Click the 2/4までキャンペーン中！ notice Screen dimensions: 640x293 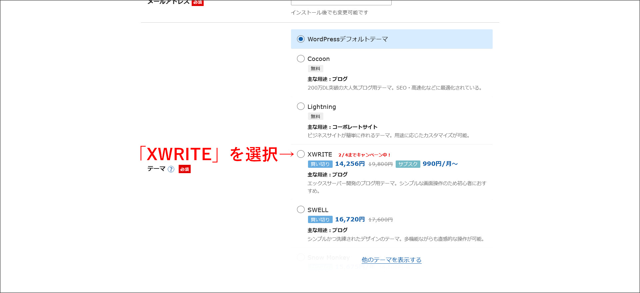pyautogui.click(x=364, y=155)
